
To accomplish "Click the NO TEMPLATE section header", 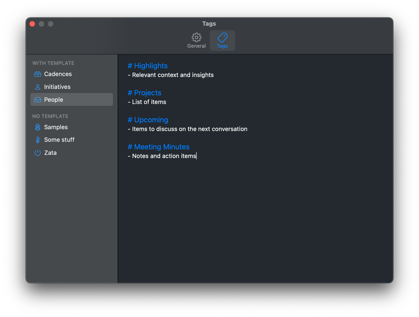I will [50, 116].
